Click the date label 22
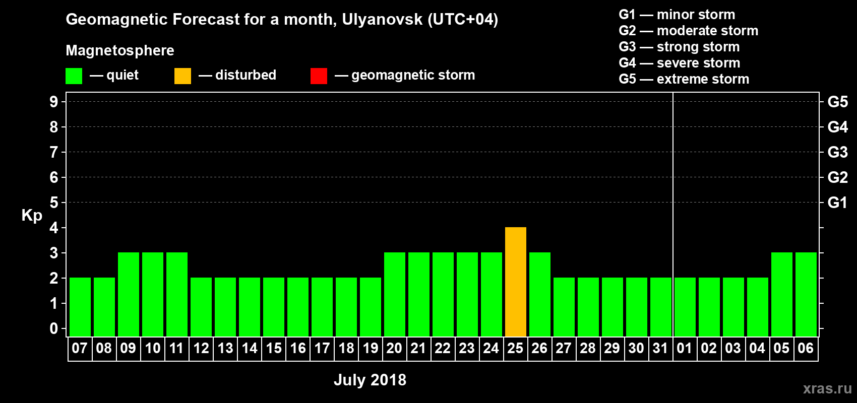The width and height of the screenshot is (857, 403). pyautogui.click(x=443, y=348)
